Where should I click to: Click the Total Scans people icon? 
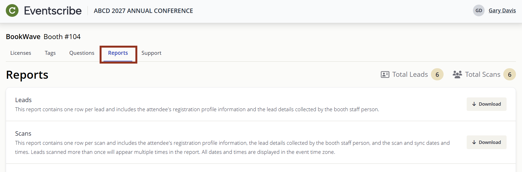457,74
